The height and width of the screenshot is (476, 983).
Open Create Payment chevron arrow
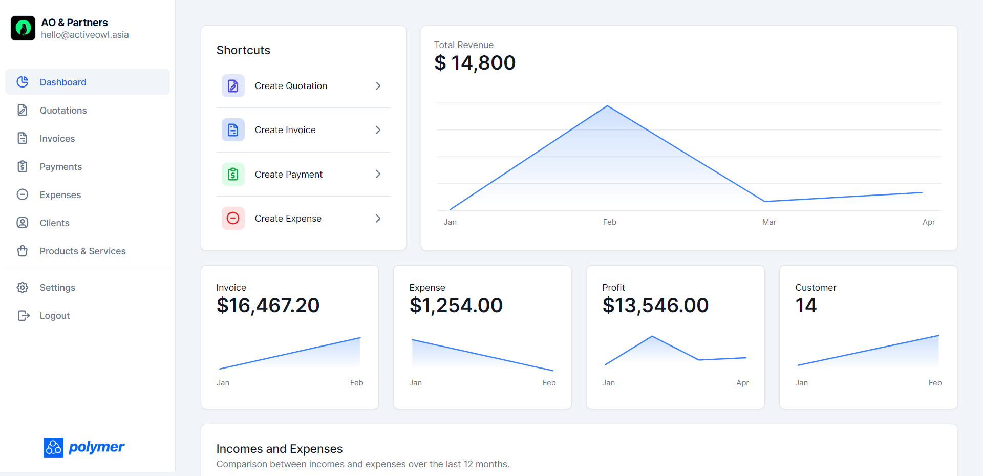click(x=378, y=174)
